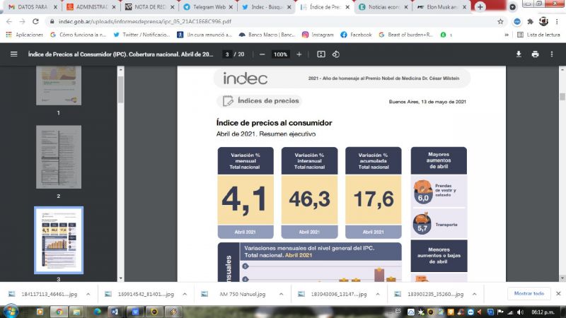Expand options for 169914542_81401...jpg download
This screenshot has width=566, height=318.
[185, 294]
